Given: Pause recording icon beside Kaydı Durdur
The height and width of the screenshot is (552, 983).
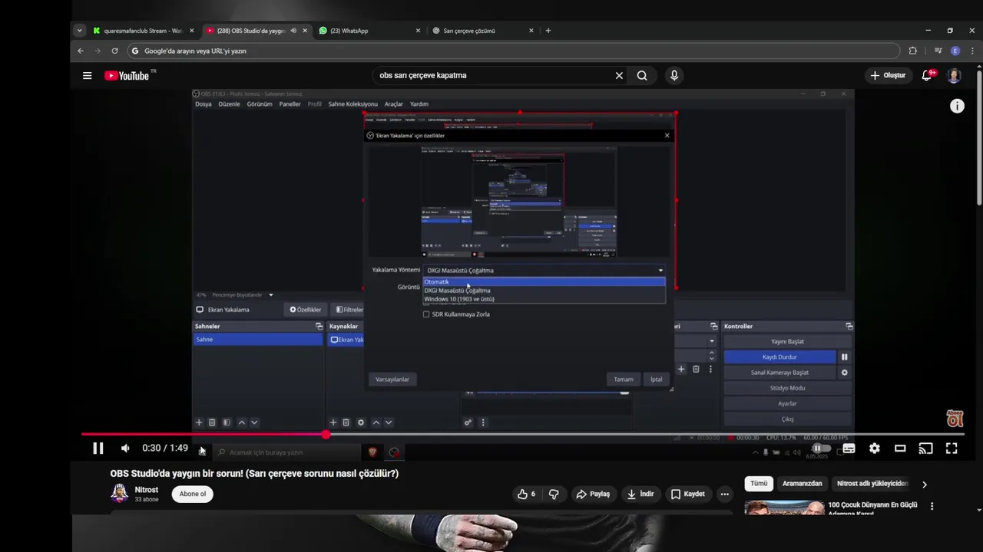Looking at the screenshot, I should point(844,357).
